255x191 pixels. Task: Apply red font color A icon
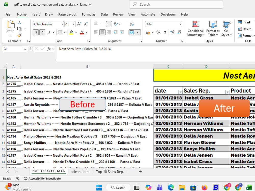click(x=82, y=32)
